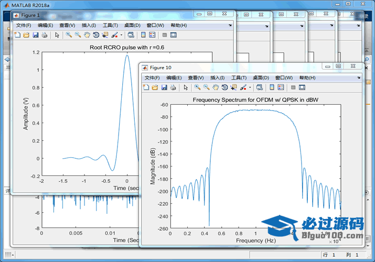The image size is (375, 262).
Task: Select Pan hand tool in Figure 10
Action: click(x=216, y=88)
